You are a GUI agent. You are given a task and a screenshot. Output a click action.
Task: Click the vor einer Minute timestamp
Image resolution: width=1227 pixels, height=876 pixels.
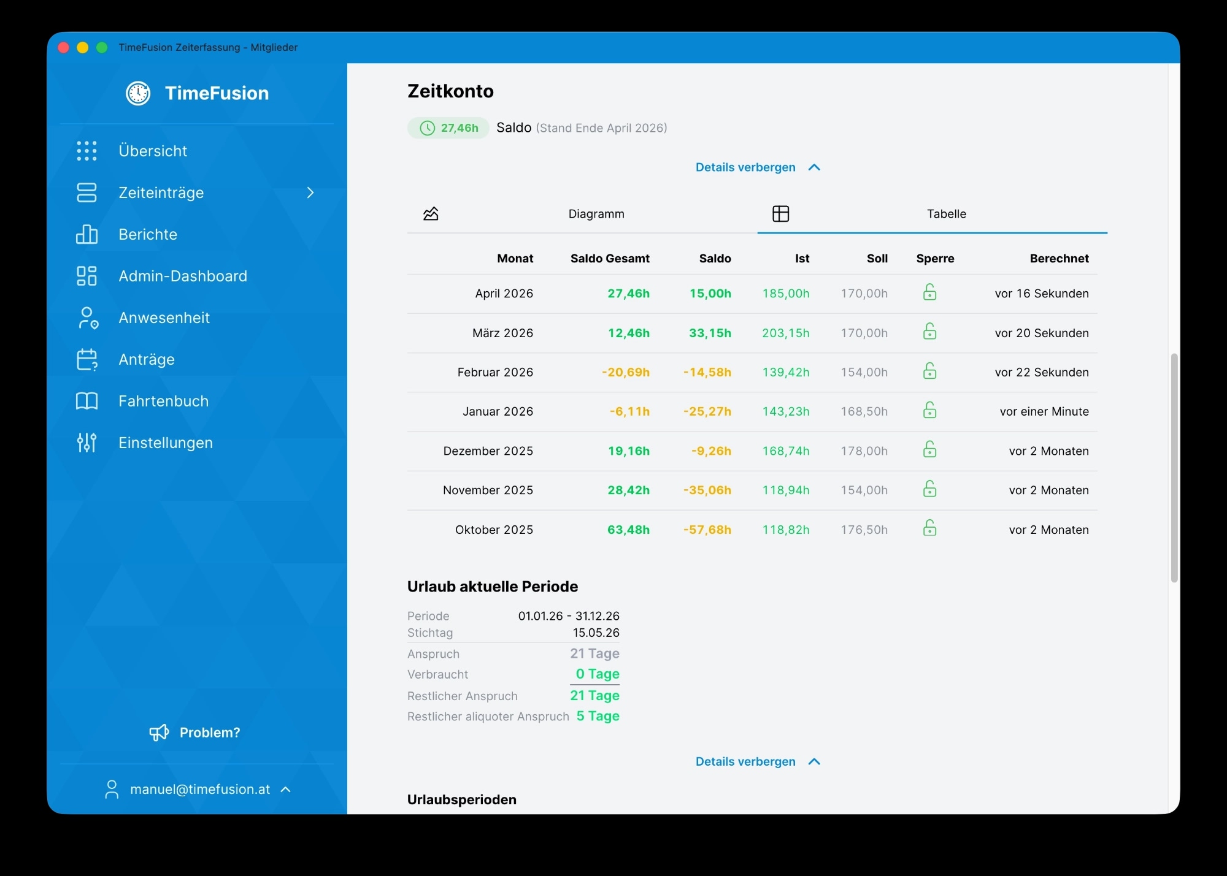point(1044,411)
